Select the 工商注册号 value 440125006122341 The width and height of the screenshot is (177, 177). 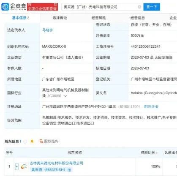tap(146, 46)
